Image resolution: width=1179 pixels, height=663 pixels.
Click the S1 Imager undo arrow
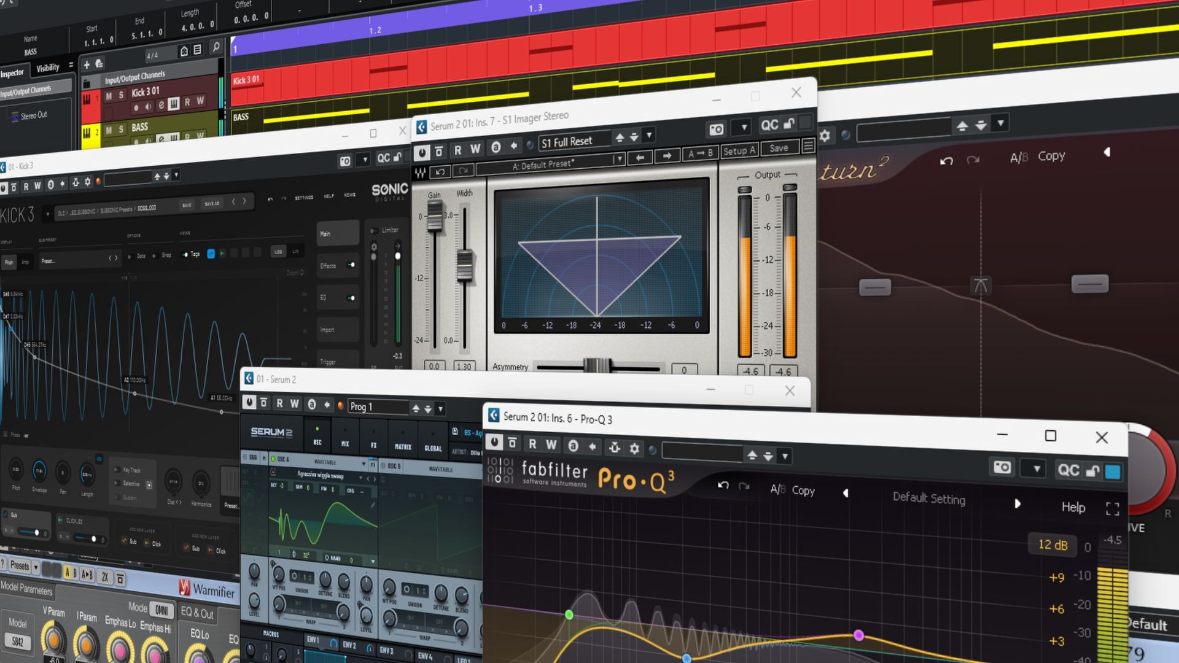click(440, 171)
